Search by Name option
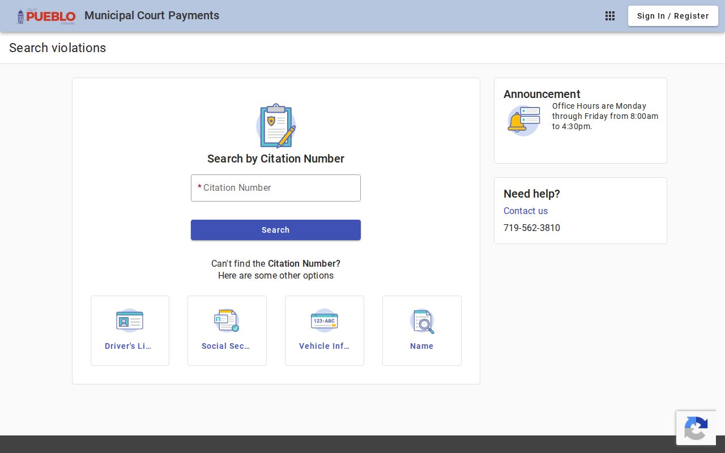The width and height of the screenshot is (725, 453). click(x=422, y=331)
